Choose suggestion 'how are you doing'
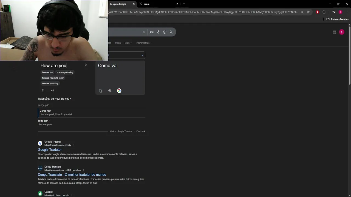This screenshot has width=351, height=197. [65, 73]
